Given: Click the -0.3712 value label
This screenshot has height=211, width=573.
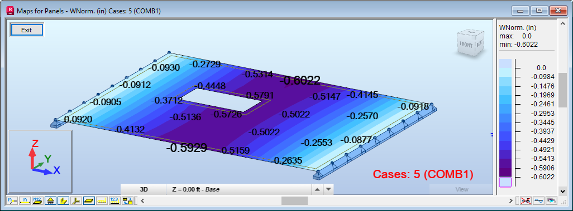Looking at the screenshot, I should [x=166, y=101].
